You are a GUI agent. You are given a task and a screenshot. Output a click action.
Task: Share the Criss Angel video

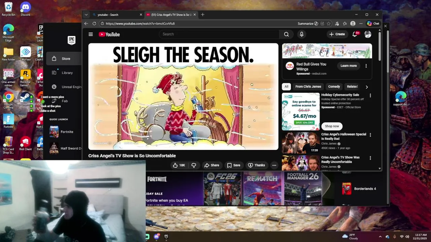point(211,165)
